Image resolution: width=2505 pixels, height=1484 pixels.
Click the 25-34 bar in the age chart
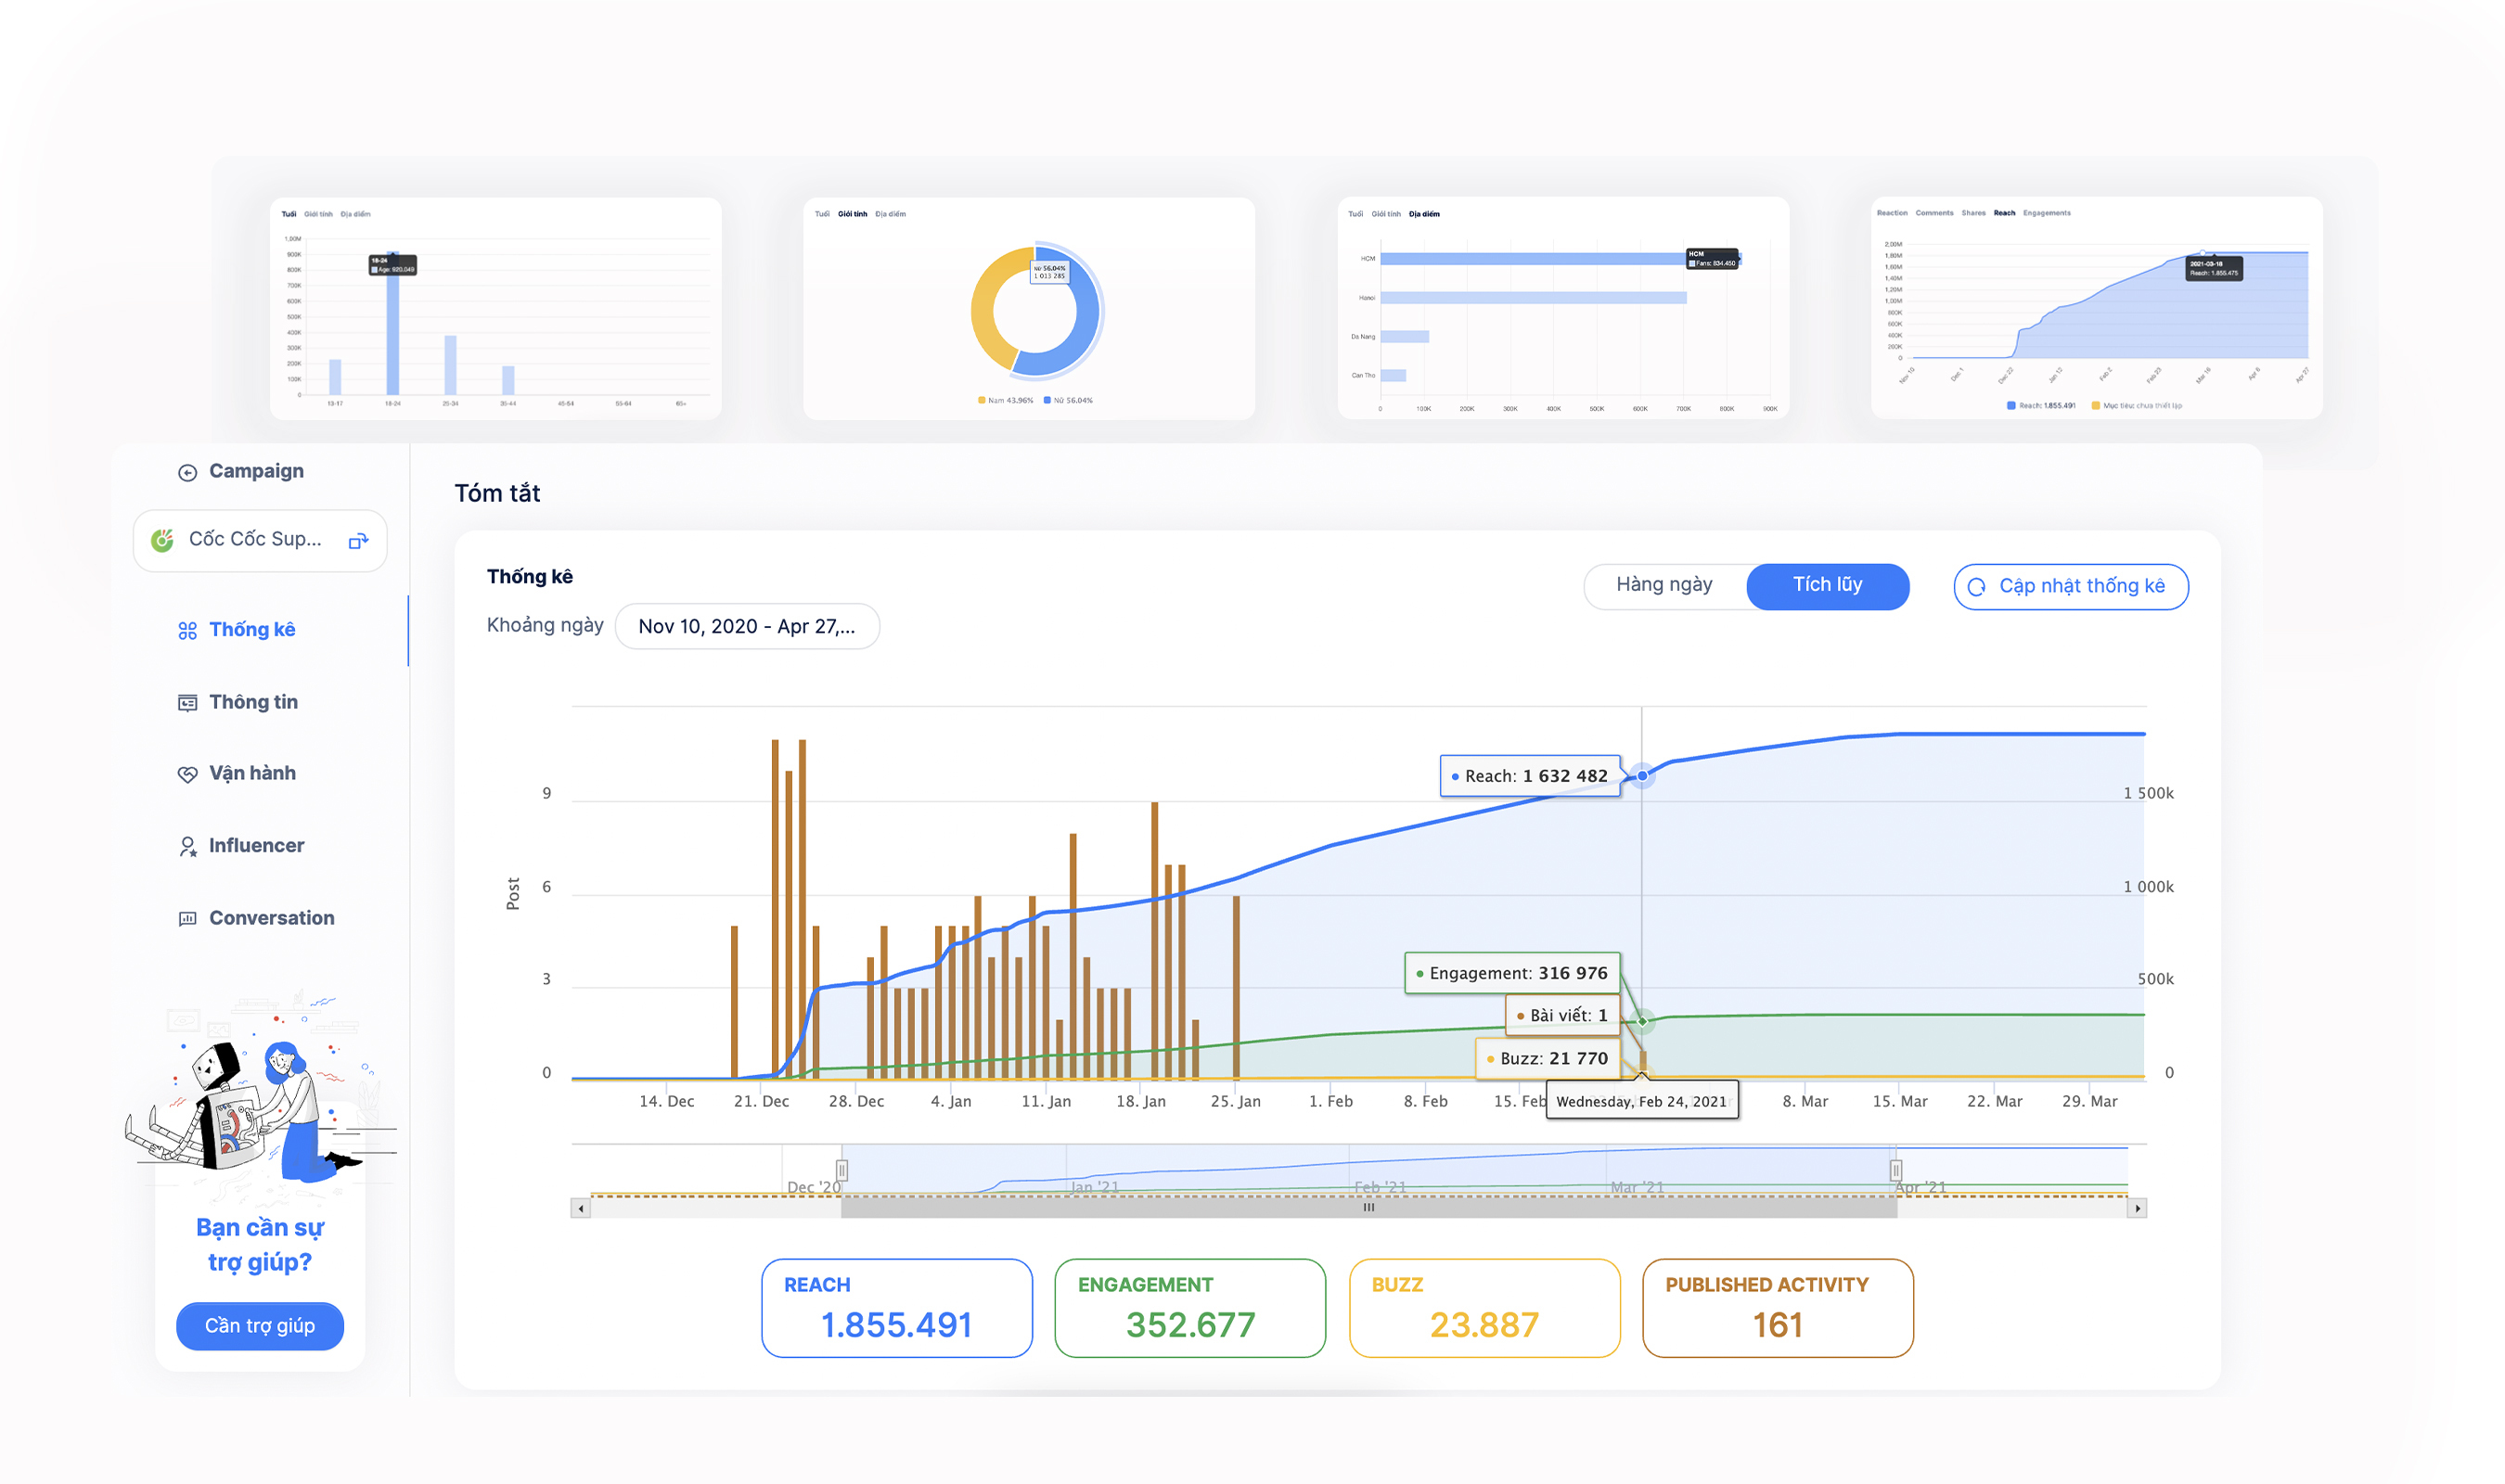(450, 365)
